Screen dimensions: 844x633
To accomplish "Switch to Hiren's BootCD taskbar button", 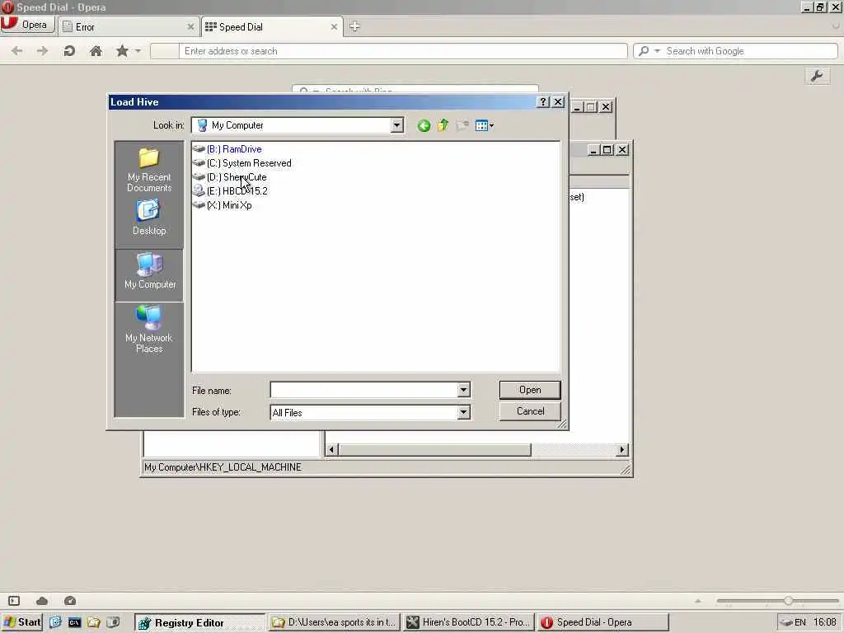I will (468, 622).
